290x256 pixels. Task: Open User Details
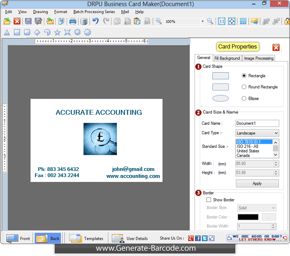click(130, 238)
